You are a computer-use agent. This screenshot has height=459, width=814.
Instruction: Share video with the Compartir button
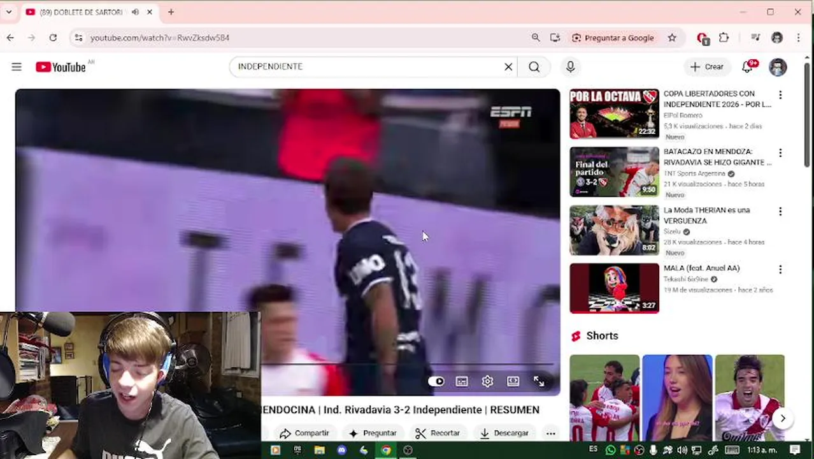click(x=304, y=433)
